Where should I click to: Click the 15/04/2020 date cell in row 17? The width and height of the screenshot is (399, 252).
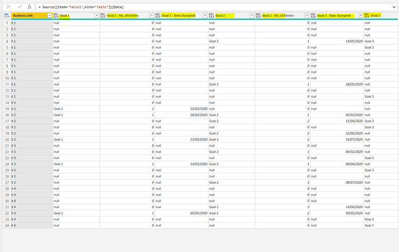point(337,121)
